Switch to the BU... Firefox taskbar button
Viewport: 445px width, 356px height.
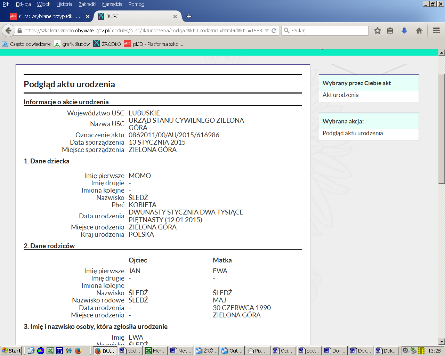tap(105, 351)
